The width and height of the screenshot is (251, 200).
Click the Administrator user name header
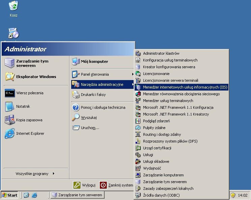[25, 49]
